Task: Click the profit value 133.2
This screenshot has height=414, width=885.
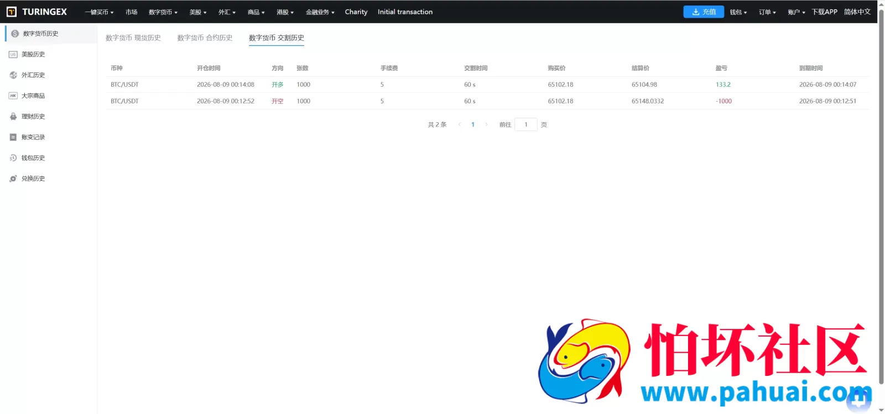Action: tap(723, 85)
